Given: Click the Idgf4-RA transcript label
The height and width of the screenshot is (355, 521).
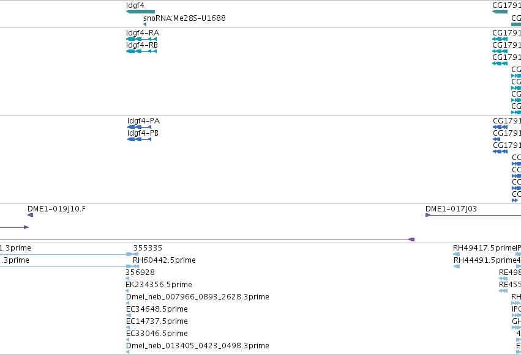Looking at the screenshot, I should 143,33.
